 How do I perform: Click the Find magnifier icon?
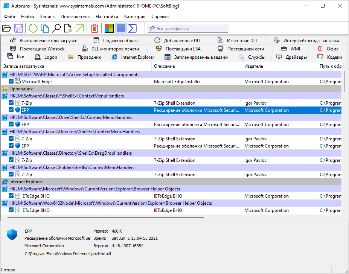[x=56, y=28]
